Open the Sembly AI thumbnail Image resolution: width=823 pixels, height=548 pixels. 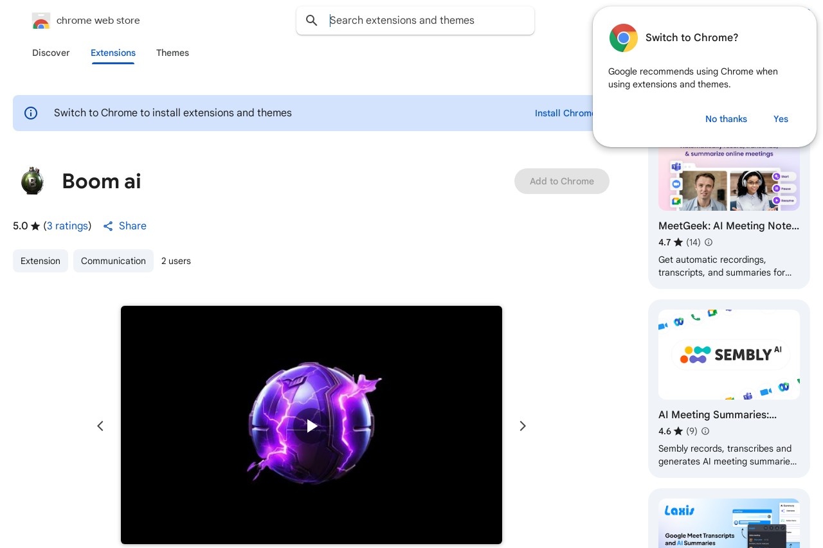[x=729, y=355]
